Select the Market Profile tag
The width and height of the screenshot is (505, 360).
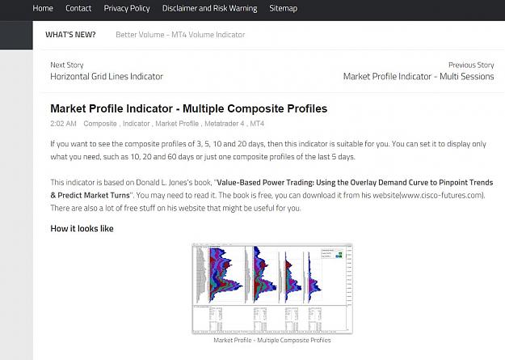click(x=177, y=124)
